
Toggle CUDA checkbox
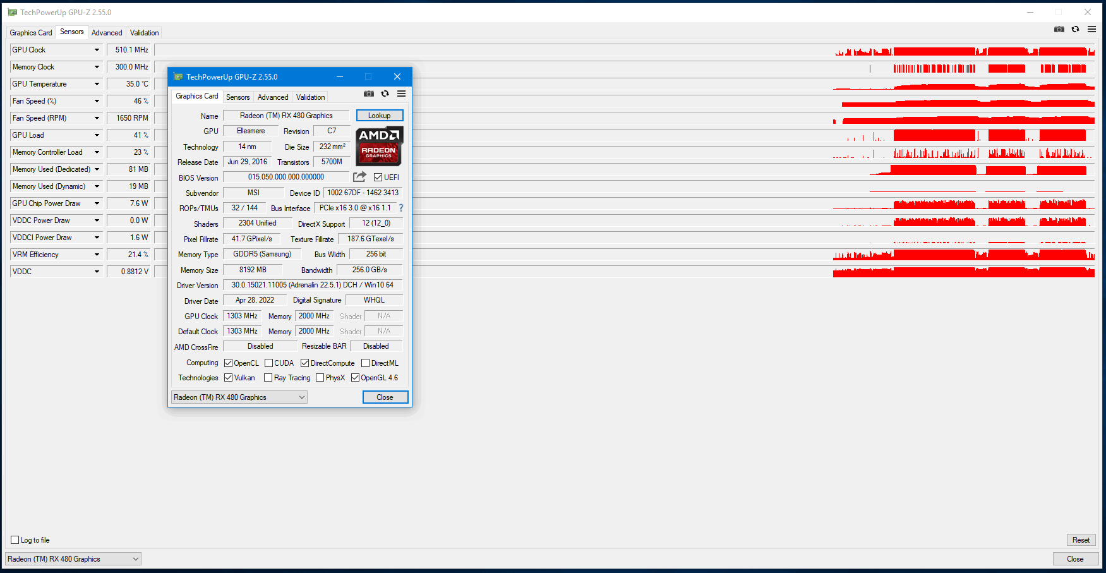[x=268, y=363]
